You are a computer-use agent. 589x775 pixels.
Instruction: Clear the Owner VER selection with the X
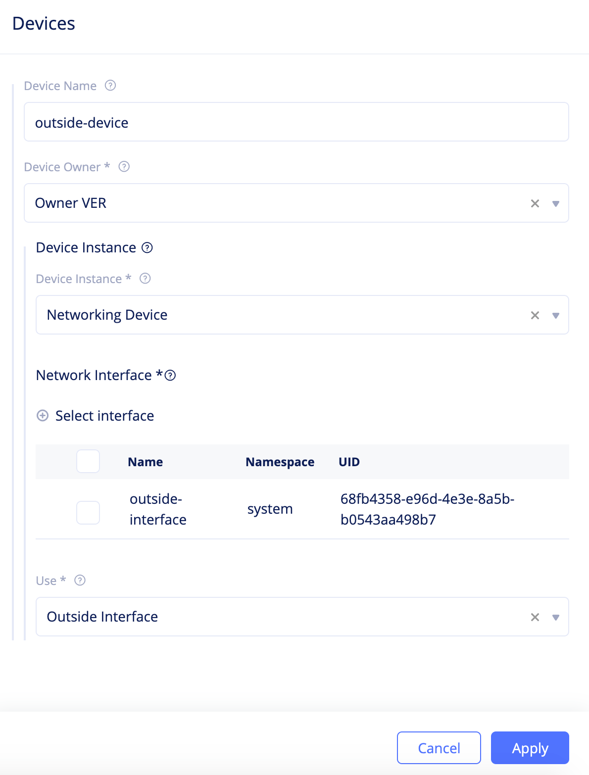pyautogui.click(x=535, y=203)
